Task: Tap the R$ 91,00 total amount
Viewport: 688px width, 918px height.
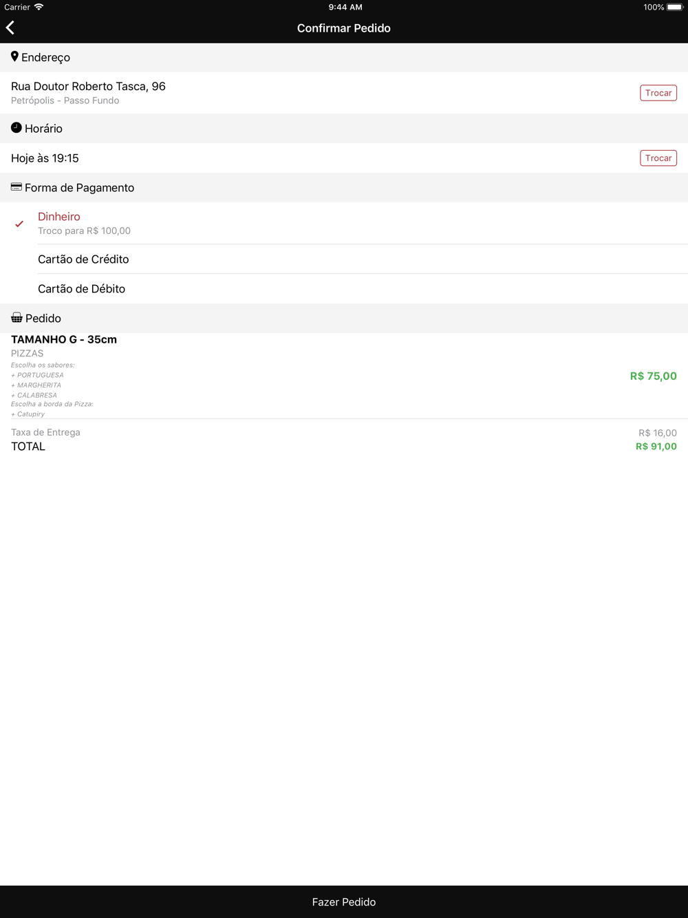Action: pyautogui.click(x=656, y=447)
